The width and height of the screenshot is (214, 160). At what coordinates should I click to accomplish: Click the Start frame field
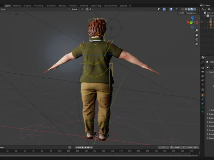click(x=180, y=148)
